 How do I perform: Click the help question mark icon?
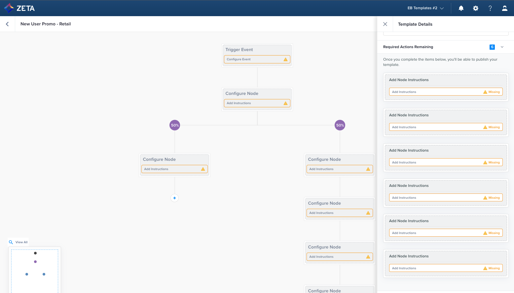[x=490, y=8]
